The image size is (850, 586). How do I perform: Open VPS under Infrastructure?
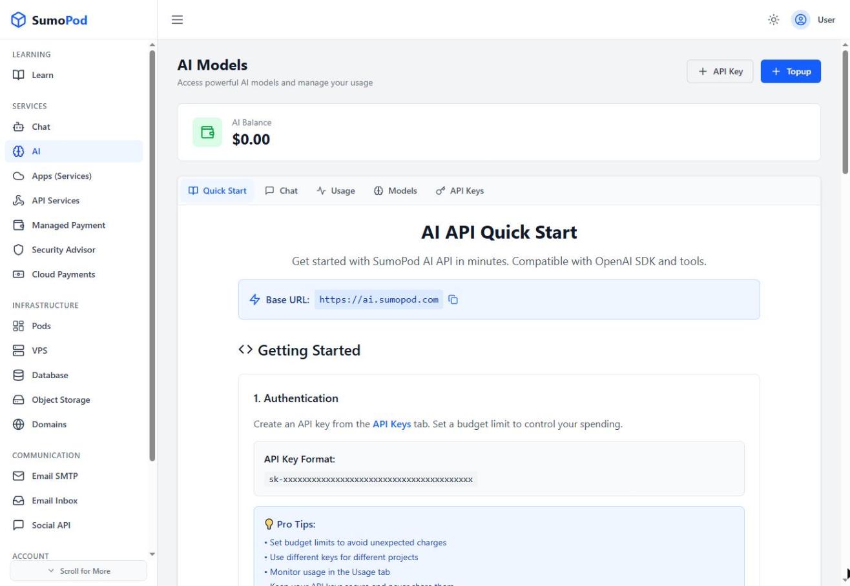tap(74, 350)
